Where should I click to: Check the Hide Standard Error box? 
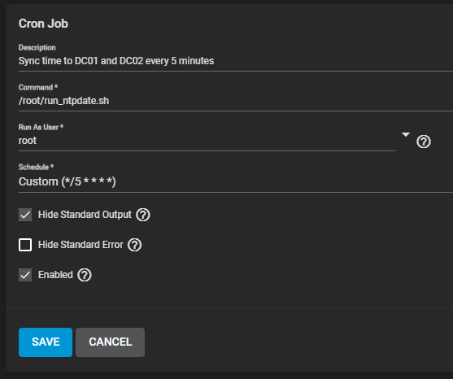(25, 245)
